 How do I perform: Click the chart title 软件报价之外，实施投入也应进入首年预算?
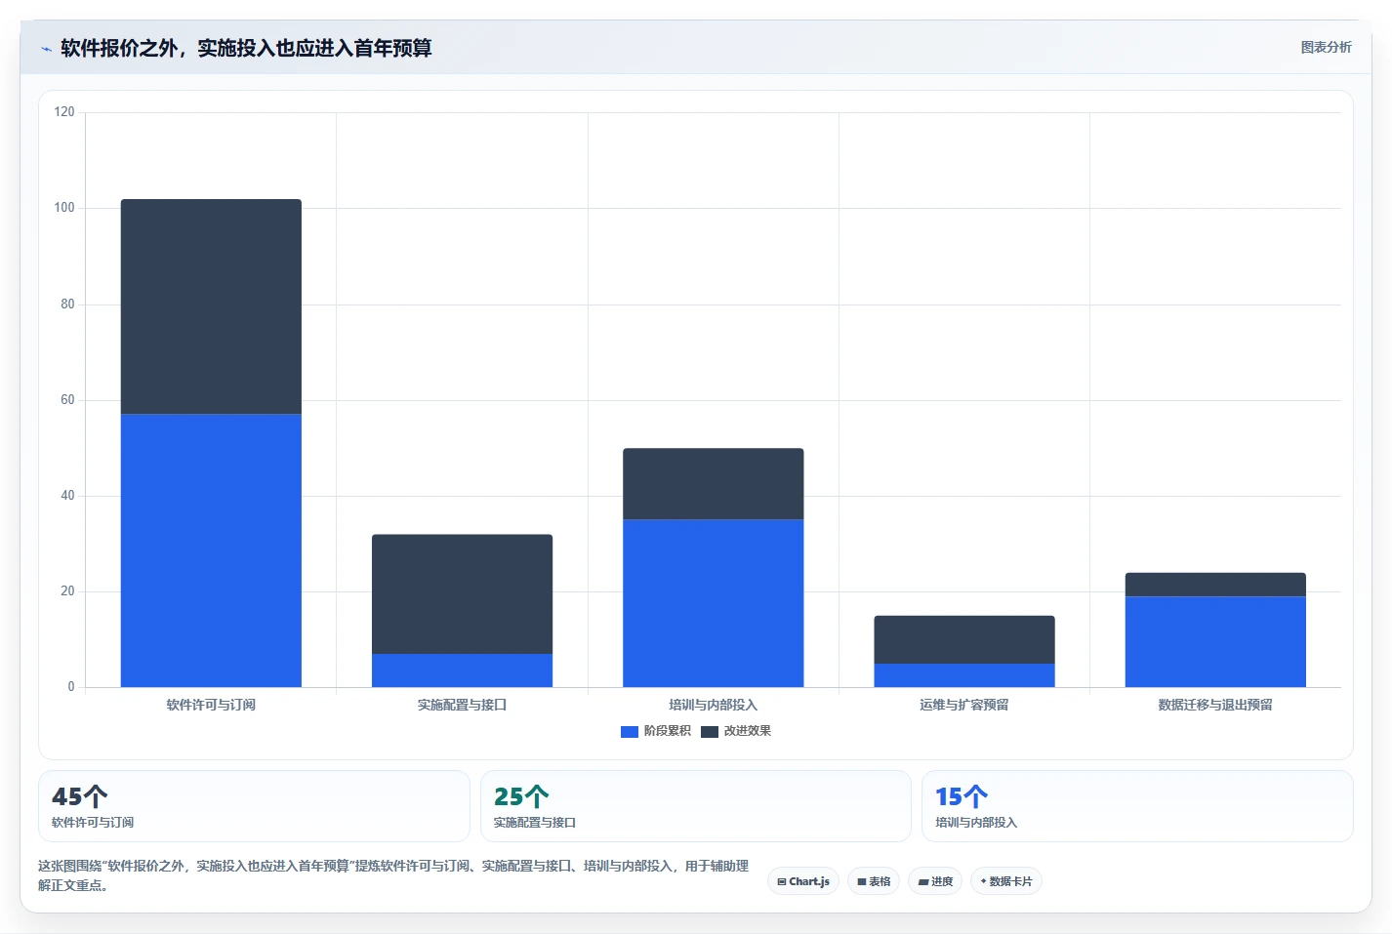246,48
